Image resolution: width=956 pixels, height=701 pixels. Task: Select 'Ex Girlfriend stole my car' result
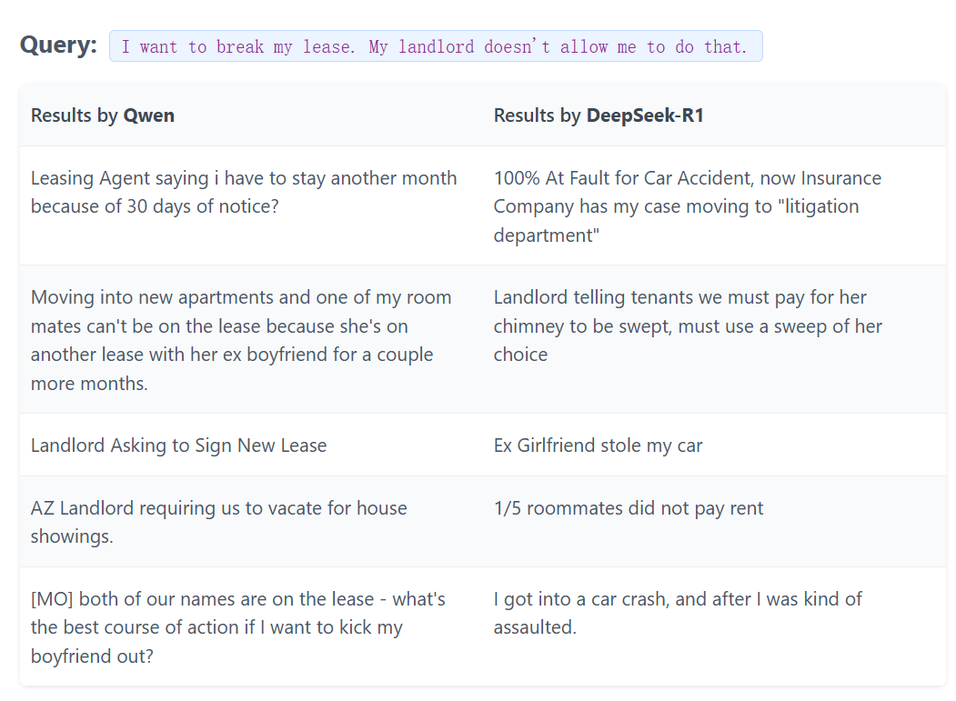598,445
